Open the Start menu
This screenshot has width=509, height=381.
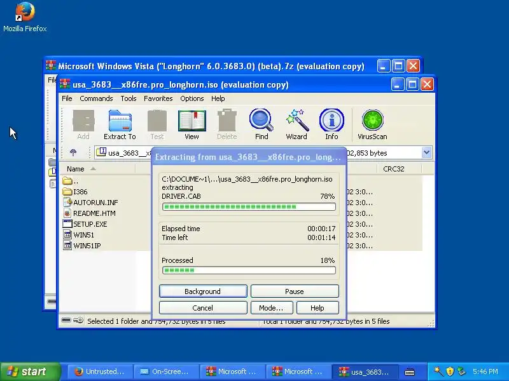(30, 371)
